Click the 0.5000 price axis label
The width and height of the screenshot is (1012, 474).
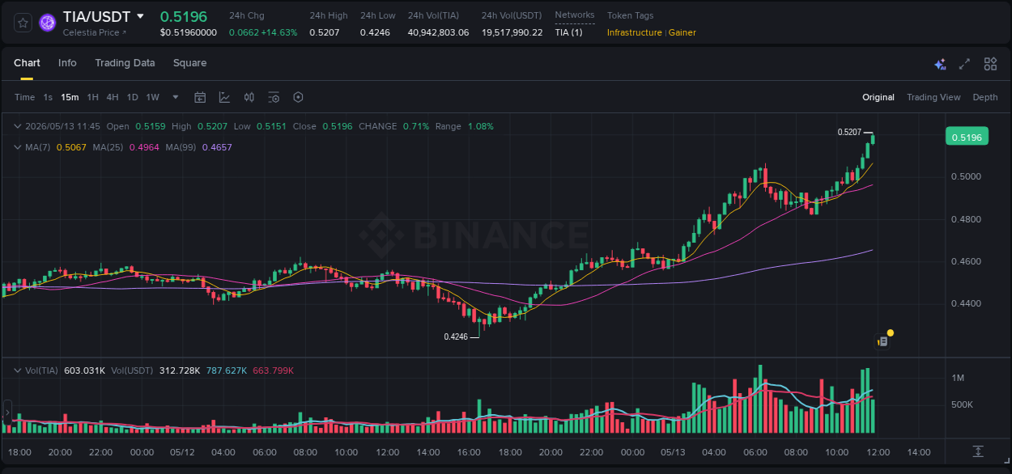pos(968,176)
